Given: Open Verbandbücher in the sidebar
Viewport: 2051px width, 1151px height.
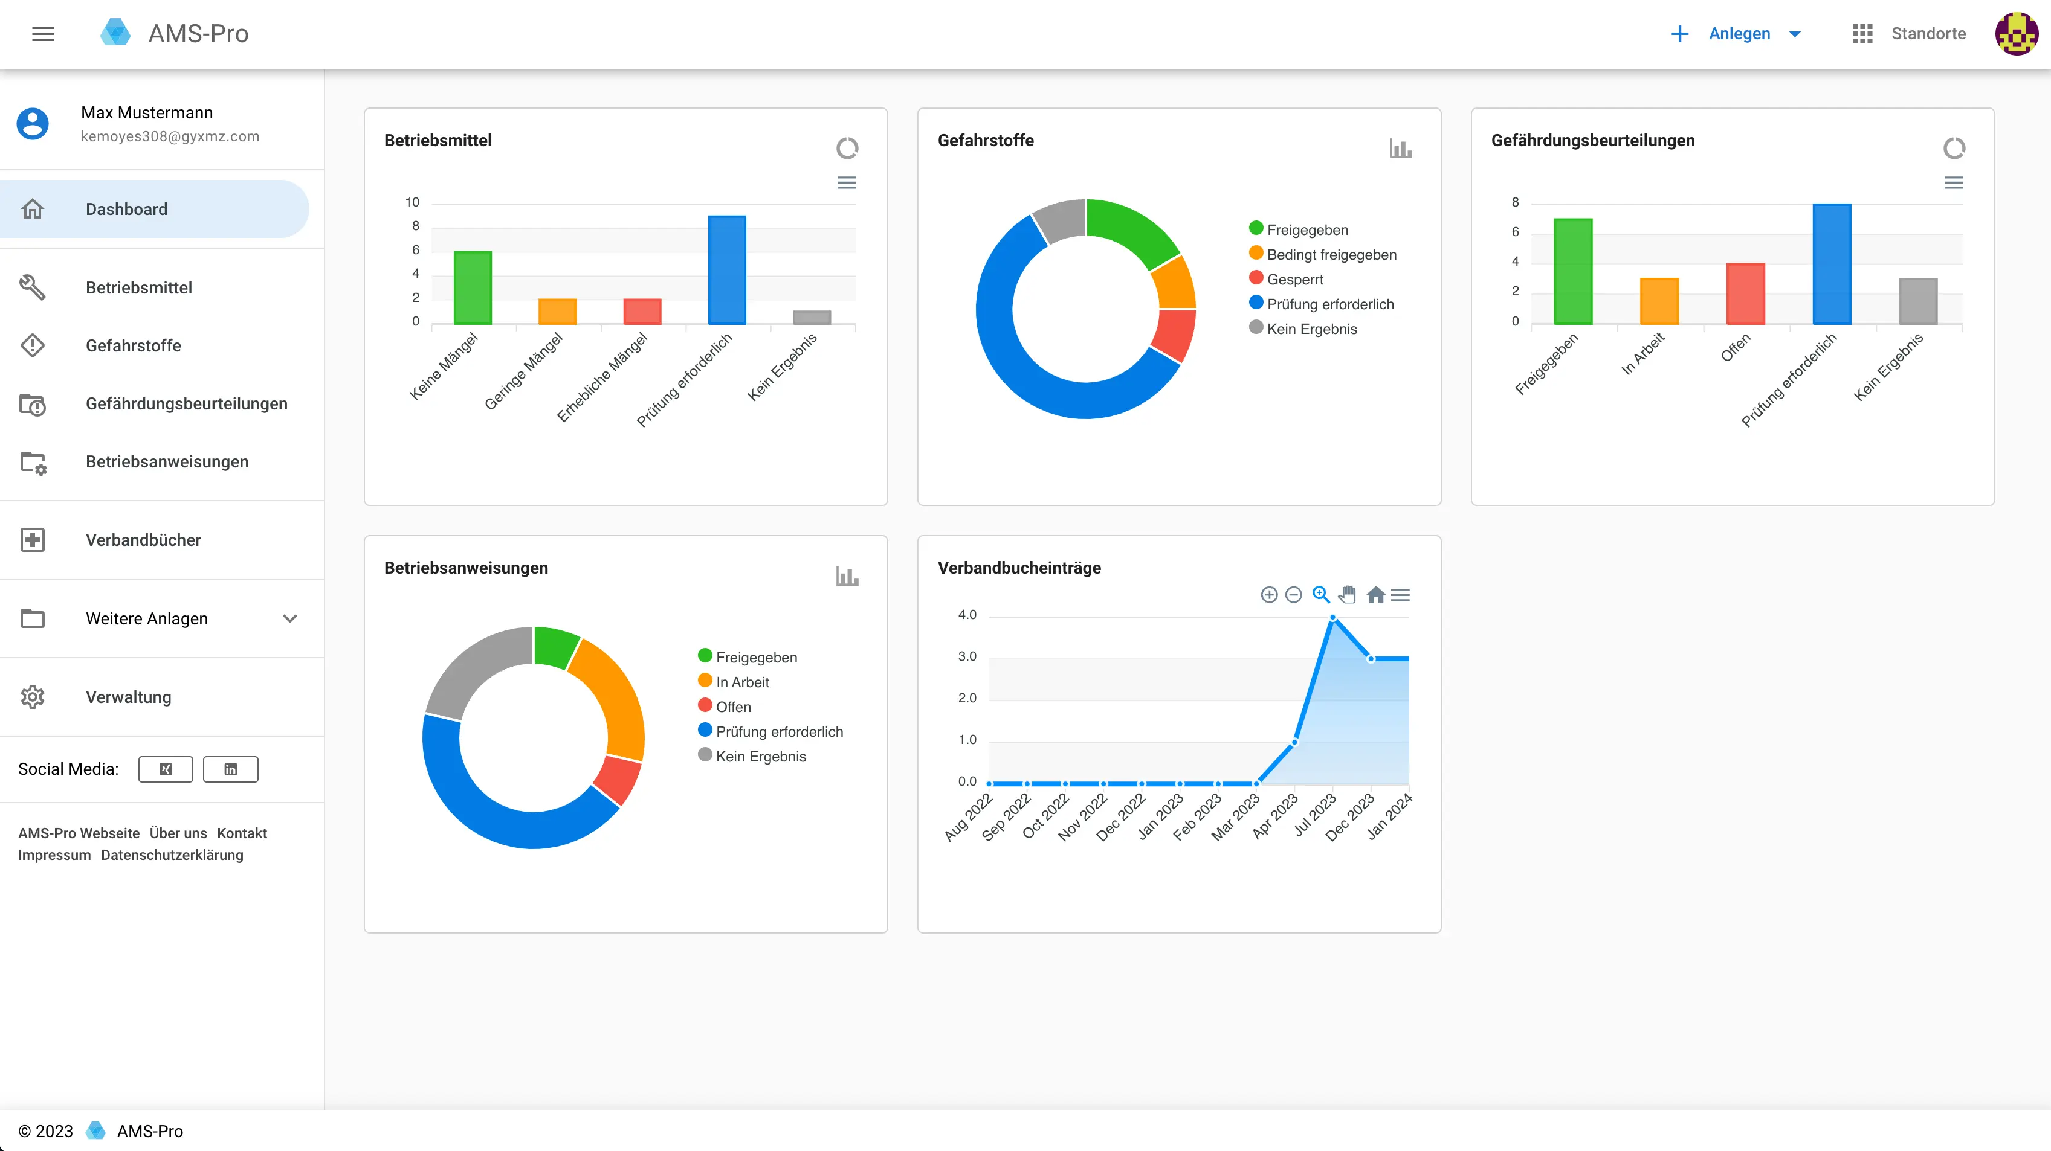Looking at the screenshot, I should coord(143,540).
